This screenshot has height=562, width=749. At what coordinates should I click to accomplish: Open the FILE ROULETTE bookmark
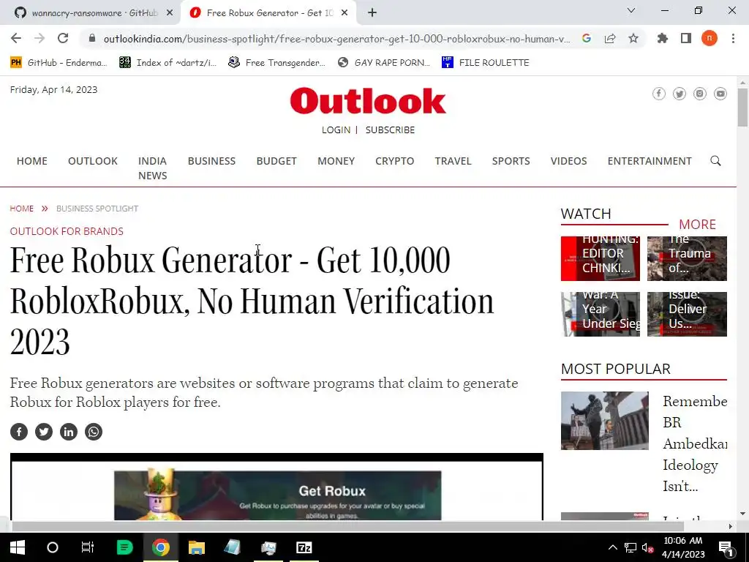tap(486, 63)
